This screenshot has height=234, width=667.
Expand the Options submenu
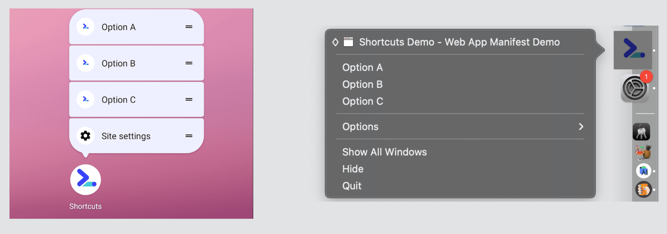[360, 127]
